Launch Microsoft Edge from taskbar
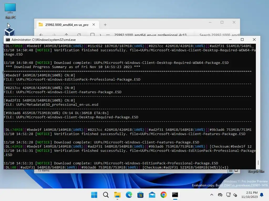The height and width of the screenshot is (201, 269). coord(129,195)
